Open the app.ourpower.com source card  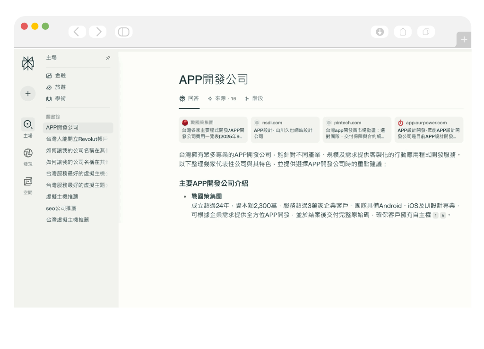tap(429, 130)
